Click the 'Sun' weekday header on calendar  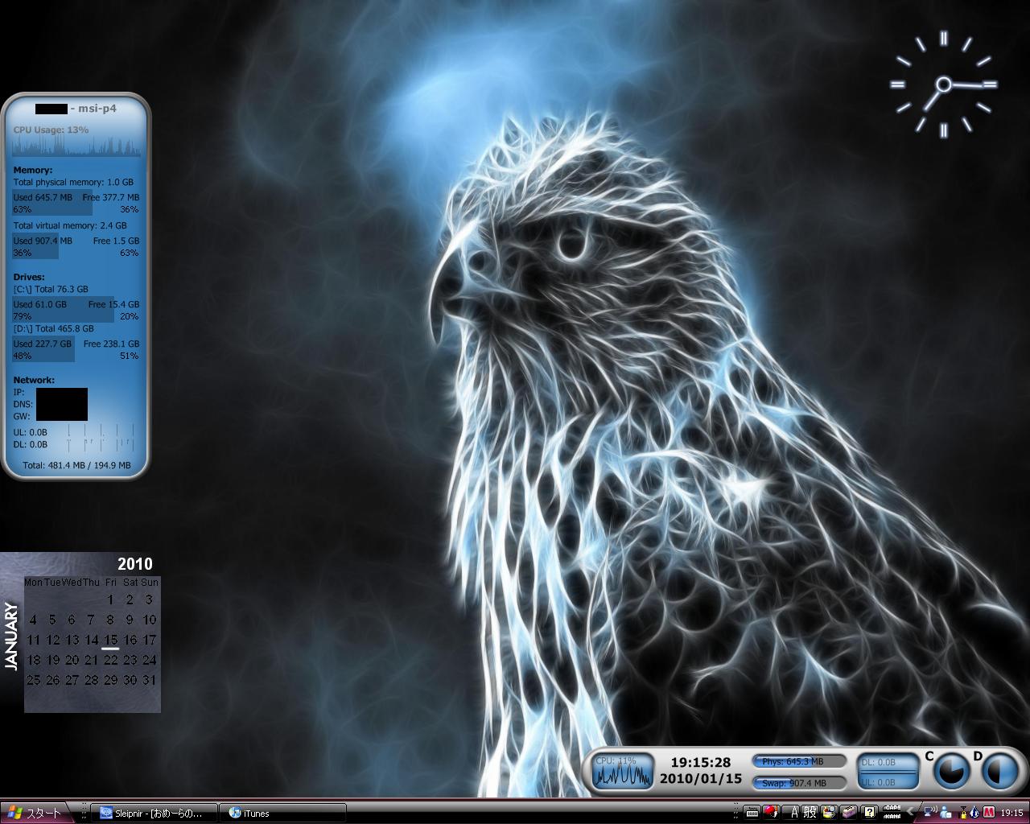150,582
